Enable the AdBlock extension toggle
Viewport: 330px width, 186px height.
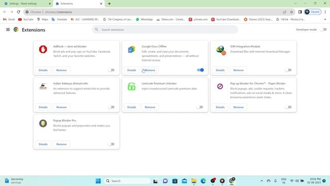point(111,70)
